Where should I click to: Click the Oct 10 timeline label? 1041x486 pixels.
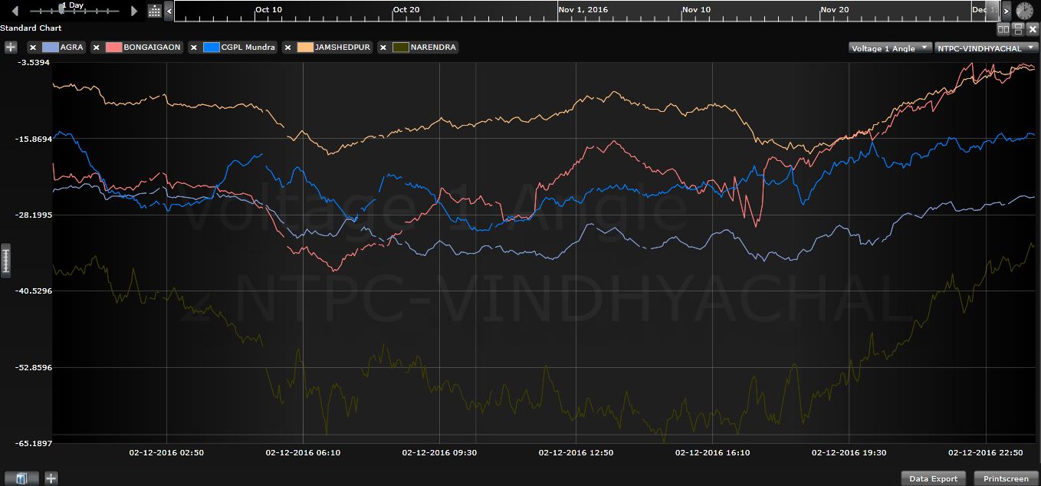pyautogui.click(x=268, y=9)
